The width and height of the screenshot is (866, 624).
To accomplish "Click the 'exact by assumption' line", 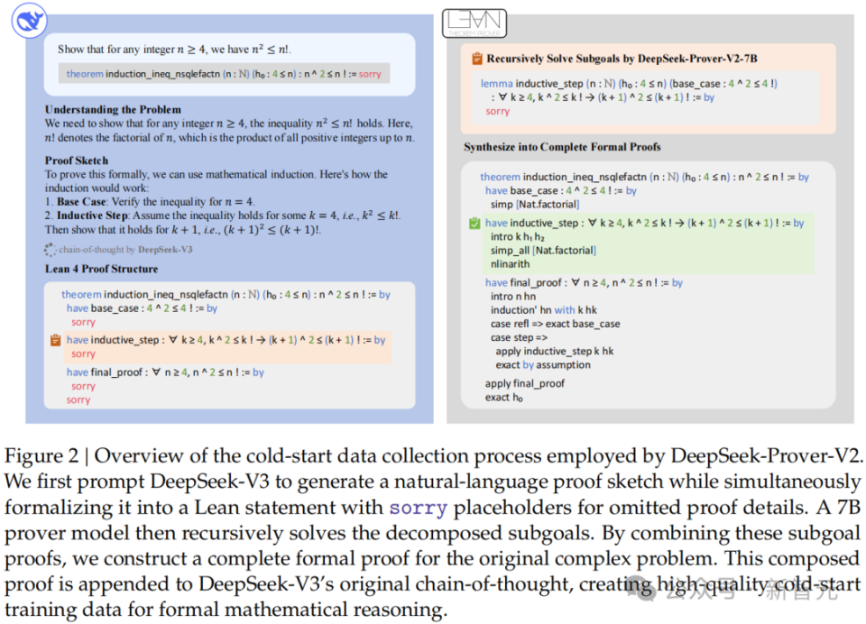I will (543, 364).
